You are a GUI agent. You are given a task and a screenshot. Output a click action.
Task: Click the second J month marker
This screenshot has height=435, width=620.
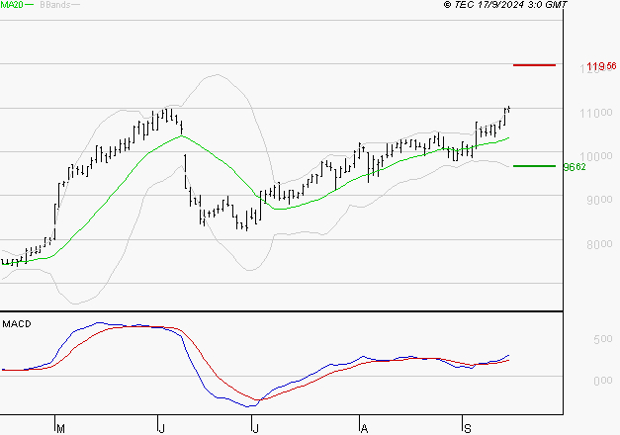pos(255,428)
